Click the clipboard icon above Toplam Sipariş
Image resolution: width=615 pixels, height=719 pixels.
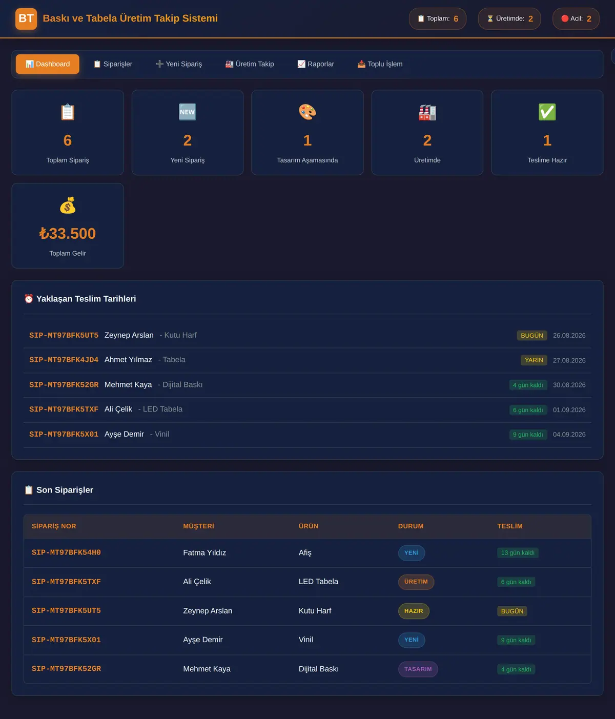tap(68, 112)
